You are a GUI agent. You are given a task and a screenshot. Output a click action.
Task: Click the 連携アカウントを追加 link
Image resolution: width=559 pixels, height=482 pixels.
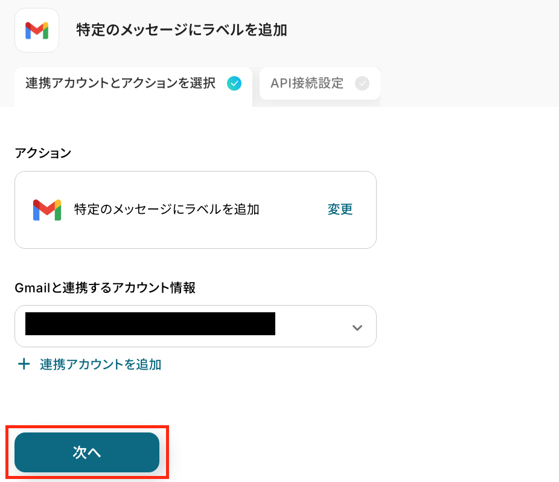(100, 364)
